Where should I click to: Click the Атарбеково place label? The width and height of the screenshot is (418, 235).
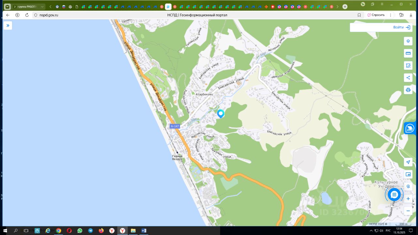(204, 94)
